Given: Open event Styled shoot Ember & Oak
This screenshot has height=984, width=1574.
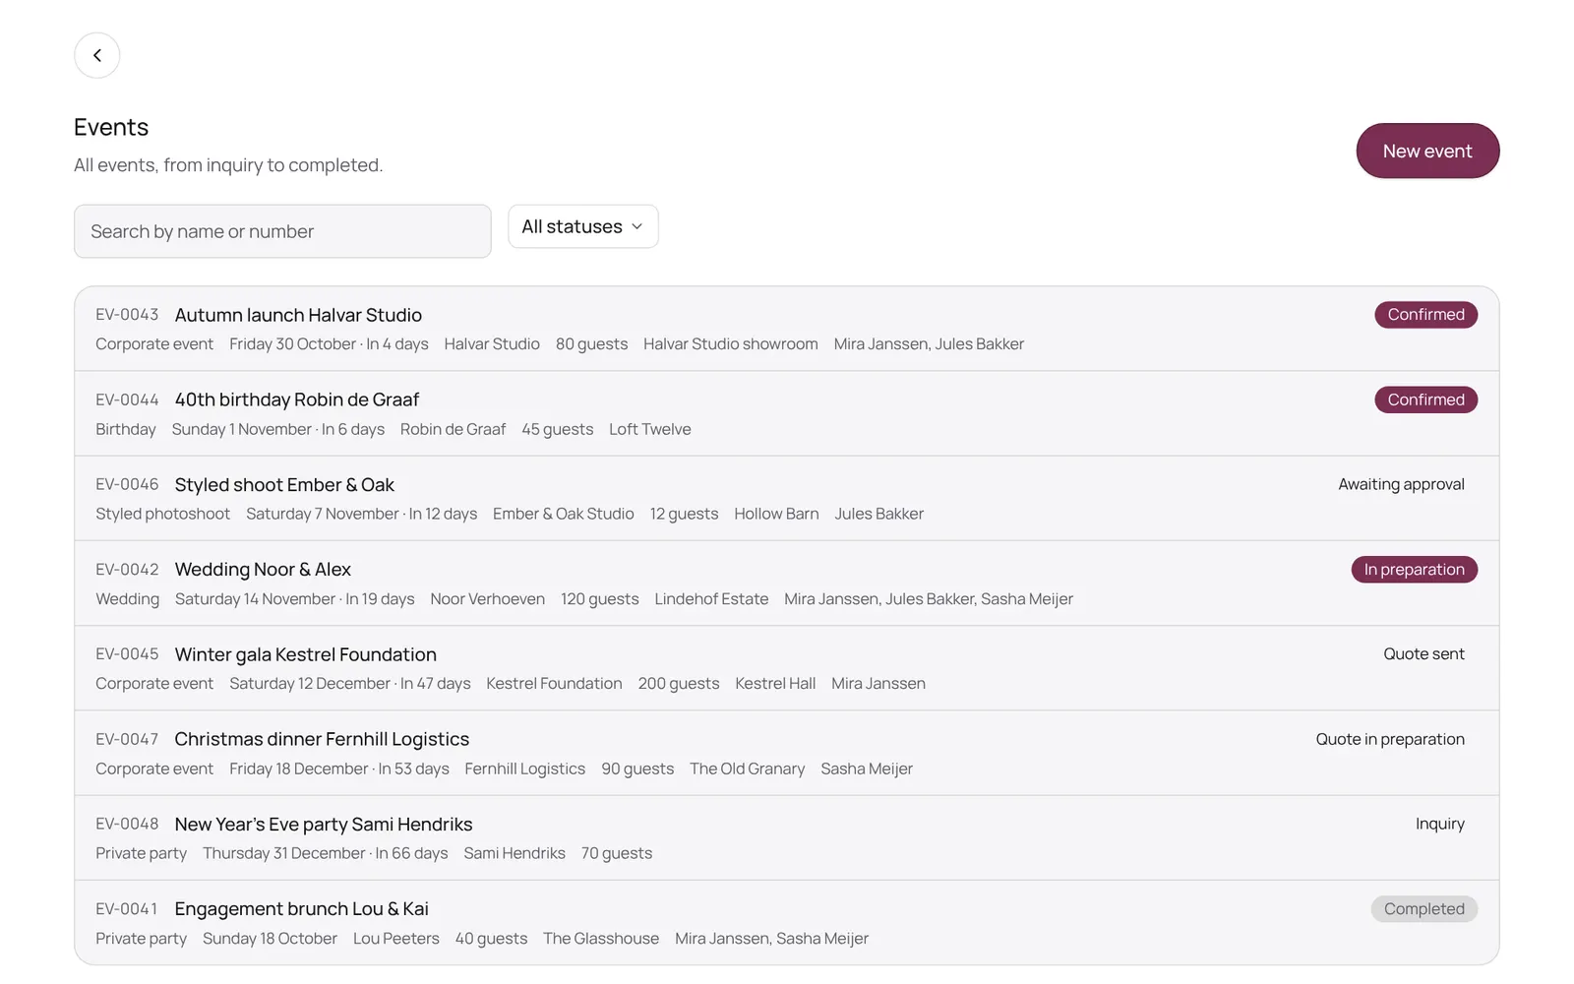Looking at the screenshot, I should pyautogui.click(x=786, y=498).
